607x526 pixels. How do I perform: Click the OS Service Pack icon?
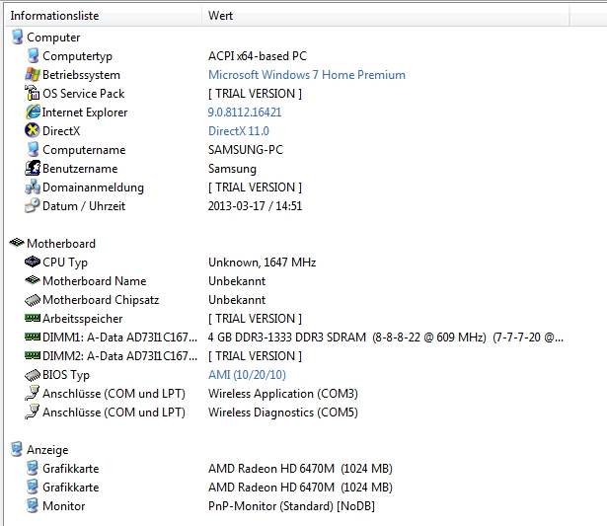coord(33,93)
